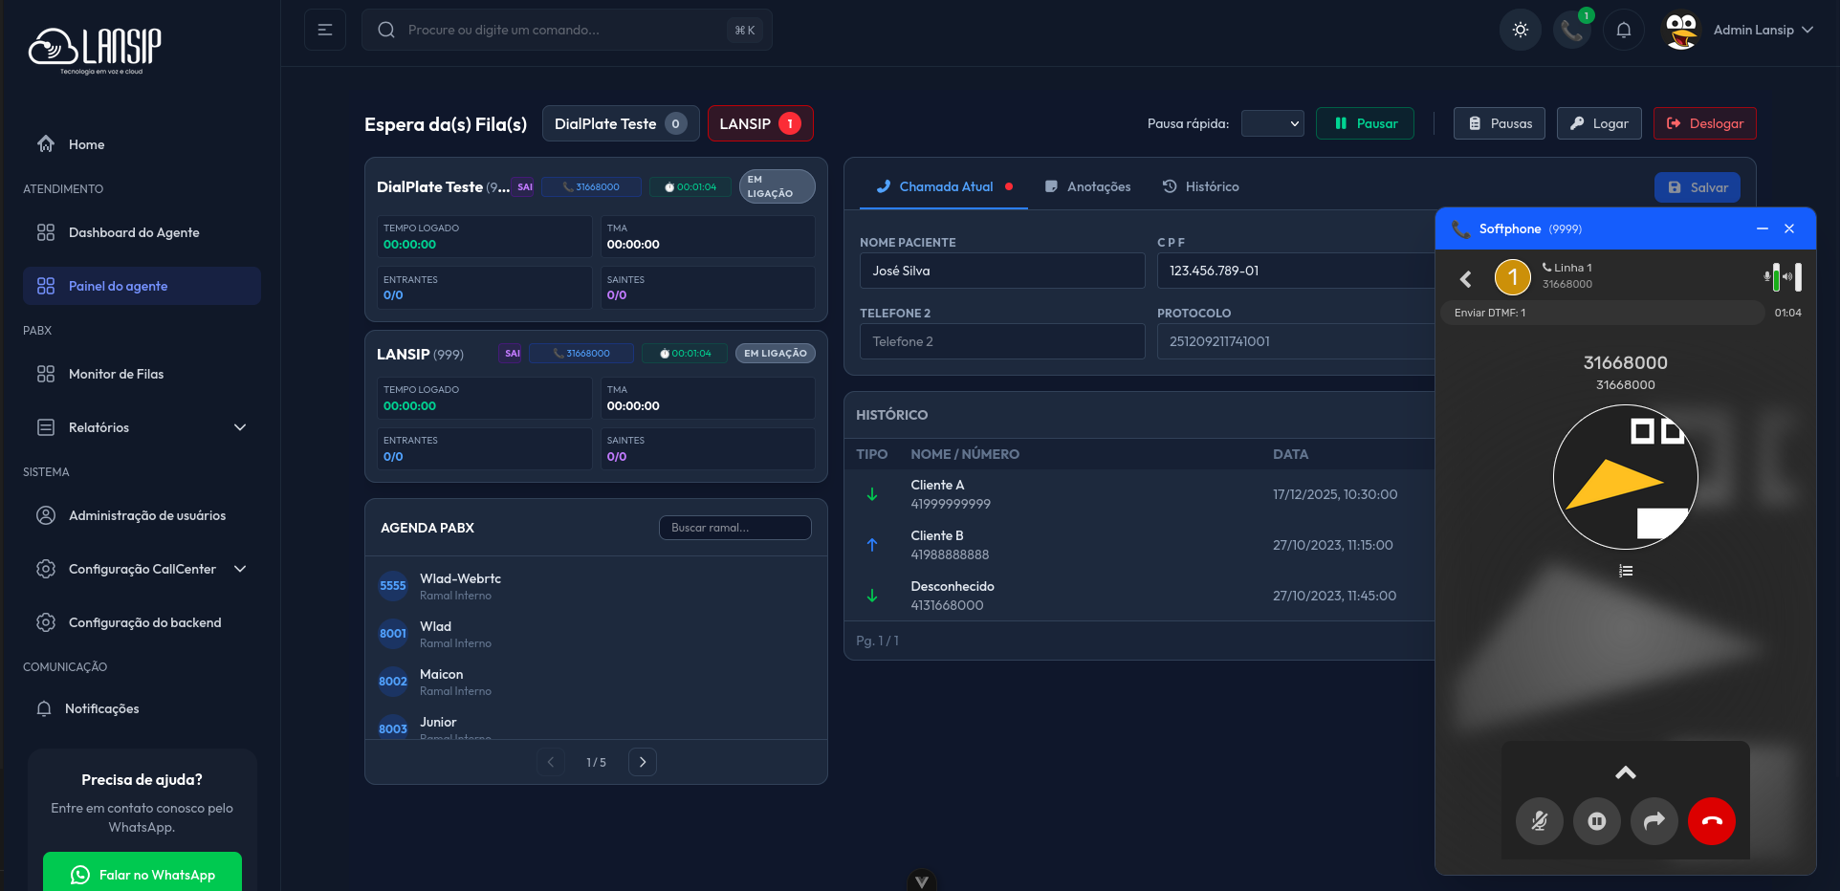Switch to the Anotações tab
This screenshot has width=1840, height=891.
click(x=1087, y=186)
